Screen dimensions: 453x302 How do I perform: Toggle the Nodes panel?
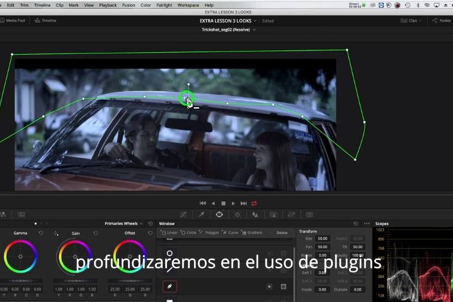click(x=442, y=20)
